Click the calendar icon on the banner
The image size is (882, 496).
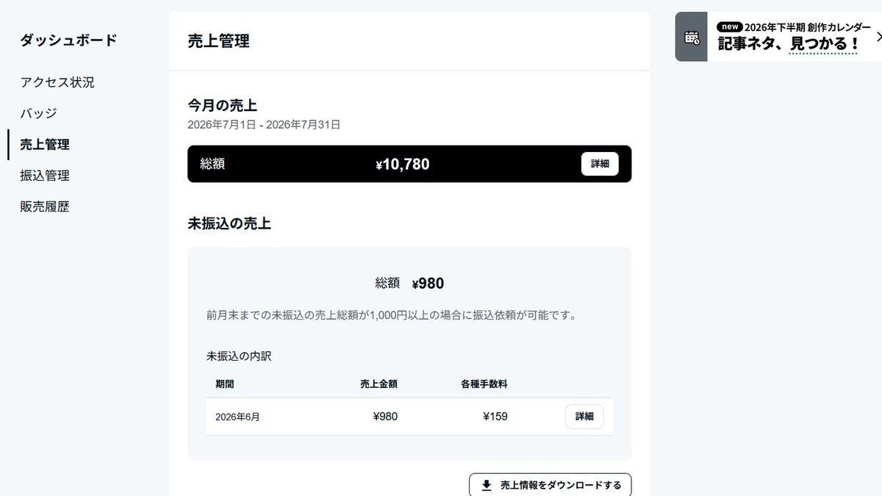click(x=692, y=37)
